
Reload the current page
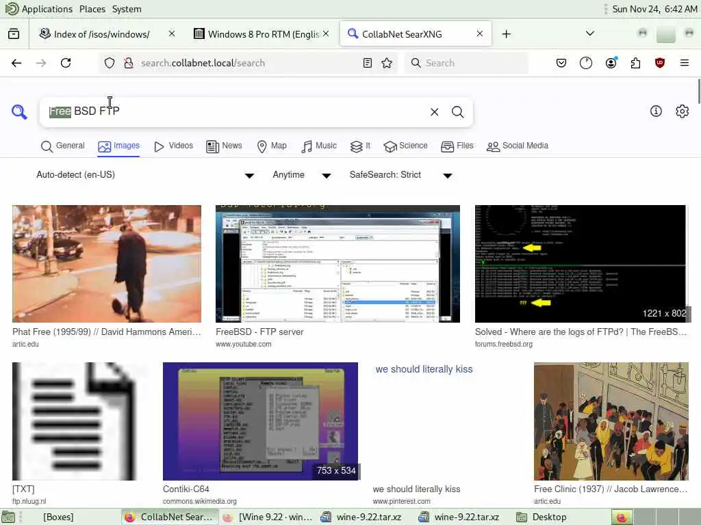pos(66,63)
